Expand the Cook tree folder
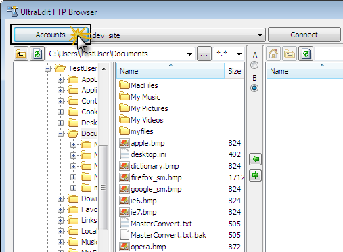Screen dimensions: 343x252 [x=60, y=112]
